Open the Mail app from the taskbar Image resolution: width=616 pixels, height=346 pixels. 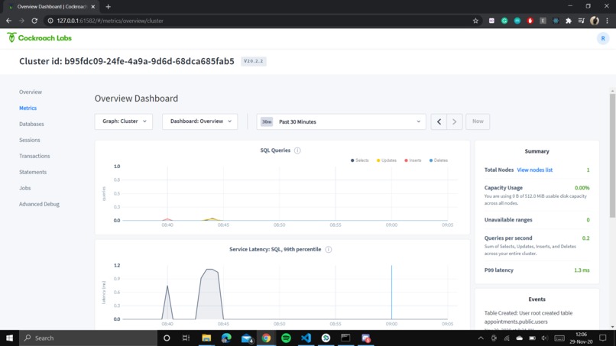[247, 338]
